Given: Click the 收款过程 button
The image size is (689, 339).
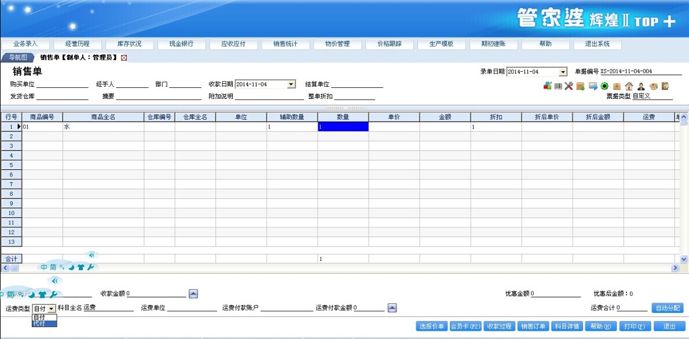Looking at the screenshot, I should pyautogui.click(x=499, y=326).
